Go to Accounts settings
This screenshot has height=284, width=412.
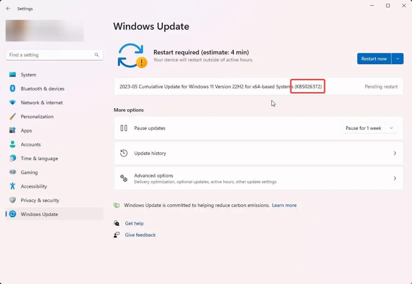pos(31,144)
